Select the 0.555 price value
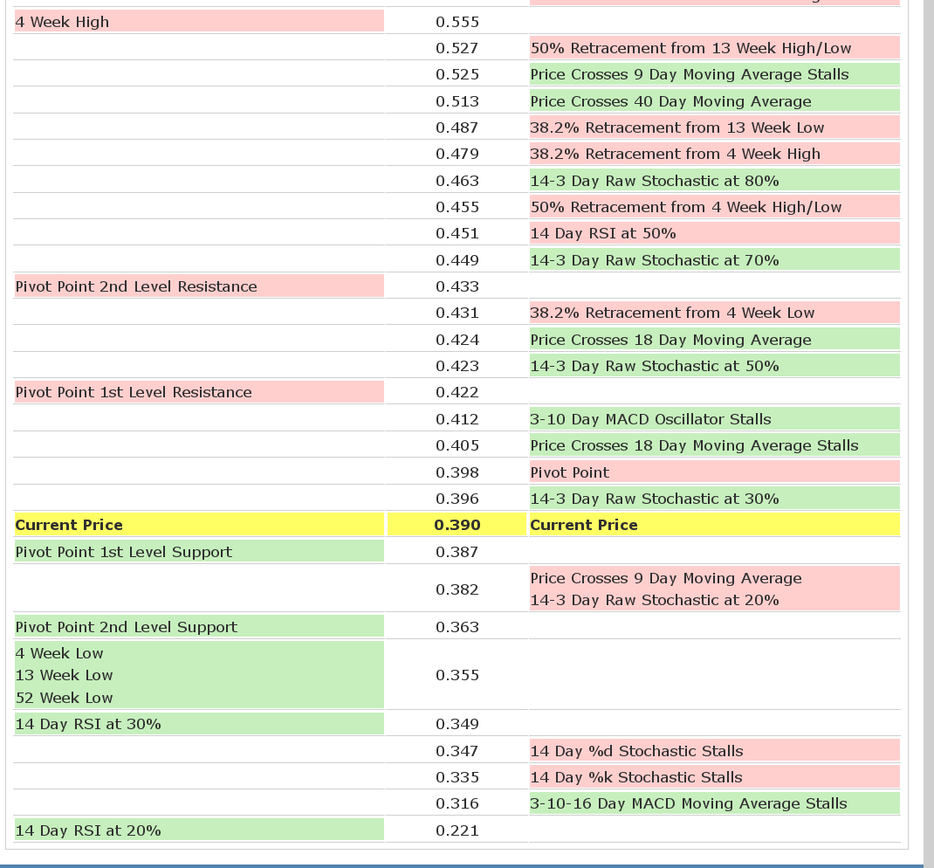The image size is (934, 868). click(457, 22)
